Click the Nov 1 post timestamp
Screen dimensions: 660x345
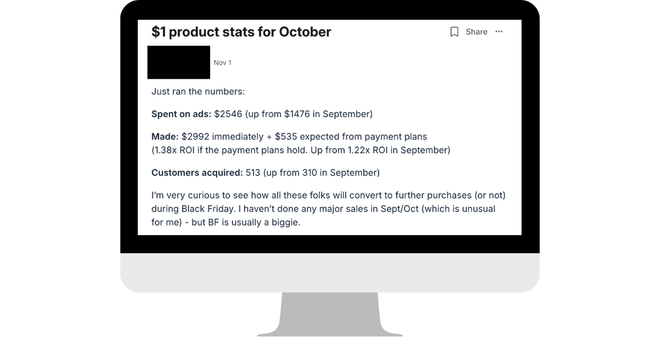click(x=222, y=63)
